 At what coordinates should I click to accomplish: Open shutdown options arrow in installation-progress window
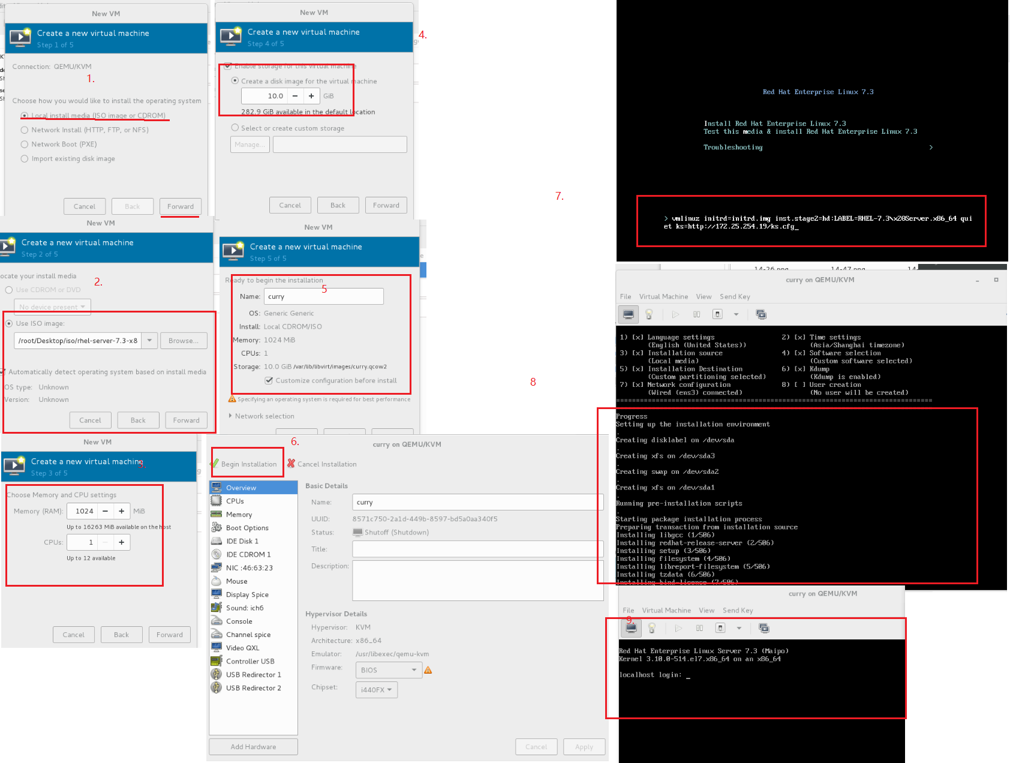click(x=736, y=314)
